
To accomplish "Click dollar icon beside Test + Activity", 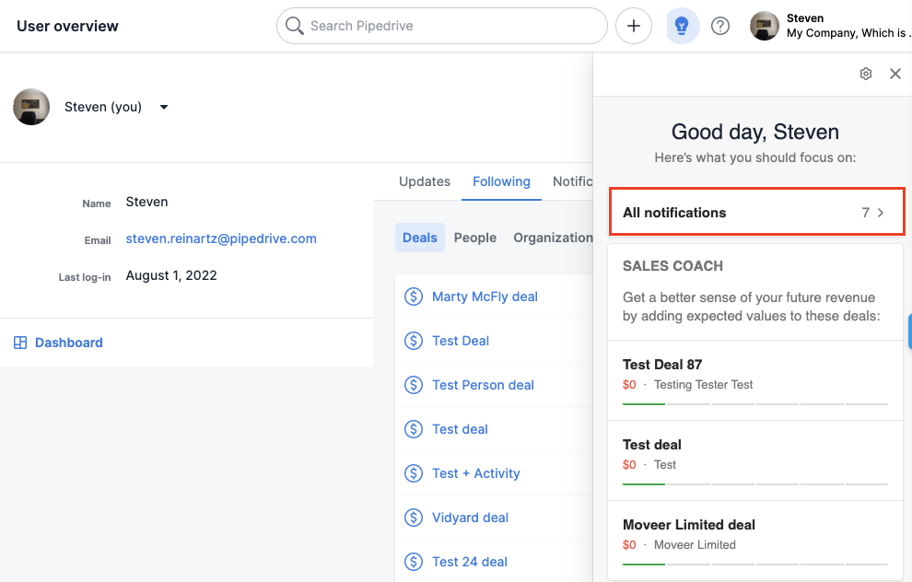I will 414,473.
